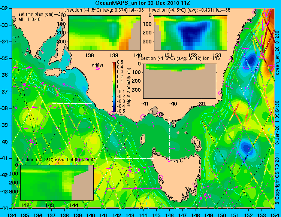Click the 134 longitude label on bottom axis
This screenshot has height=217, width=281.
click(x=12, y=215)
